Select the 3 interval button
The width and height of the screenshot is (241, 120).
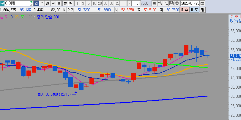(x=83, y=3)
